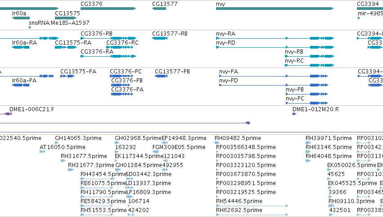Viewport: 383px width, 217px height.
Task: Click the CG3376 gene feature bar
Action: click(x=108, y=9)
